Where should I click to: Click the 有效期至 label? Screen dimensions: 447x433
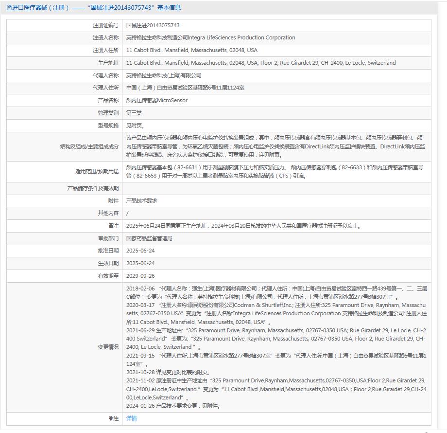point(108,276)
